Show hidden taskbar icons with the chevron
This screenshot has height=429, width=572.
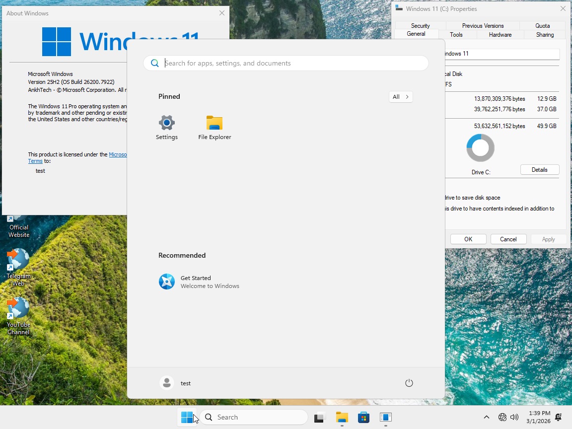[x=486, y=417]
